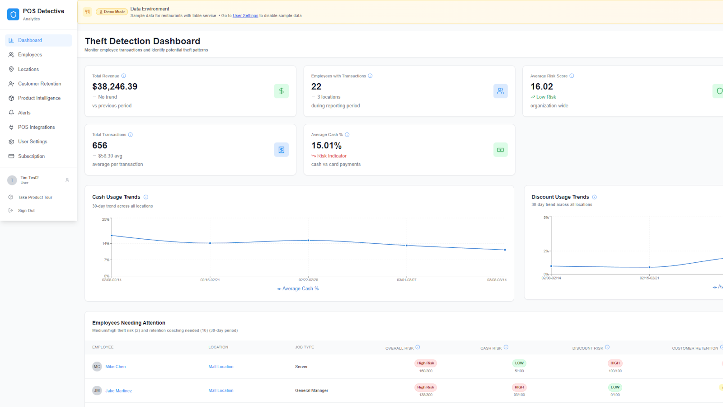Click the Locations pin icon
723x407 pixels.
tap(11, 69)
